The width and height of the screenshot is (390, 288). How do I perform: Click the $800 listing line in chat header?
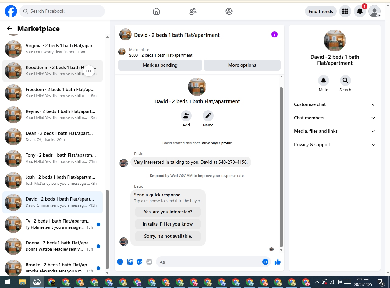(161, 55)
